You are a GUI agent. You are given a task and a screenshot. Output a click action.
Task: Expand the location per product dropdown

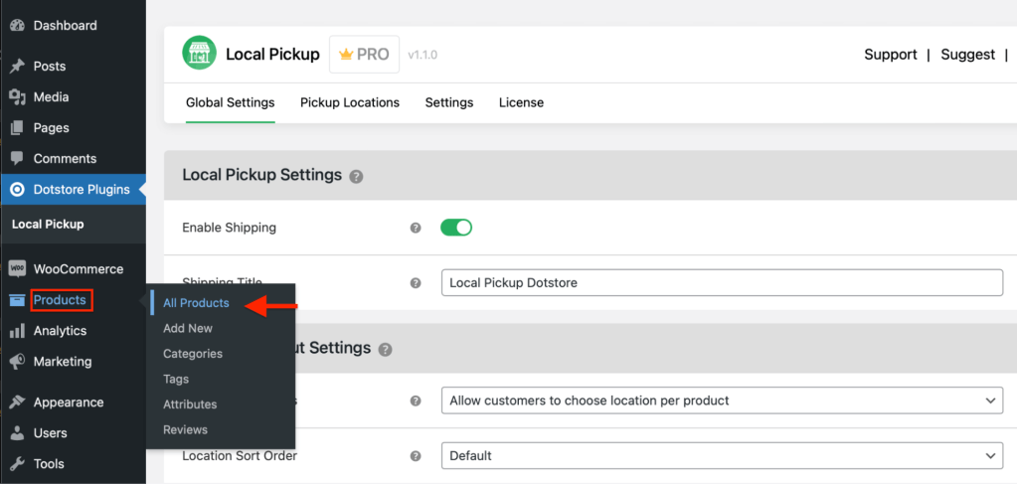pos(721,401)
